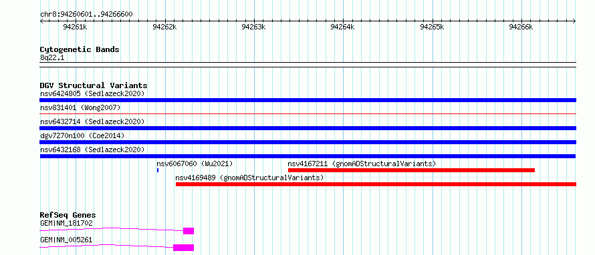Click the ruler's right arrowhead
The image size is (595, 255).
(x=574, y=21)
